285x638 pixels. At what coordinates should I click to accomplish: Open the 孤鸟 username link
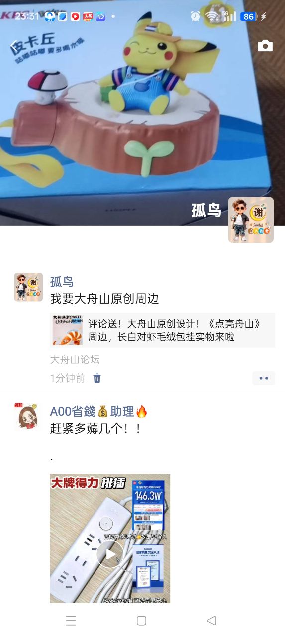pos(62,281)
